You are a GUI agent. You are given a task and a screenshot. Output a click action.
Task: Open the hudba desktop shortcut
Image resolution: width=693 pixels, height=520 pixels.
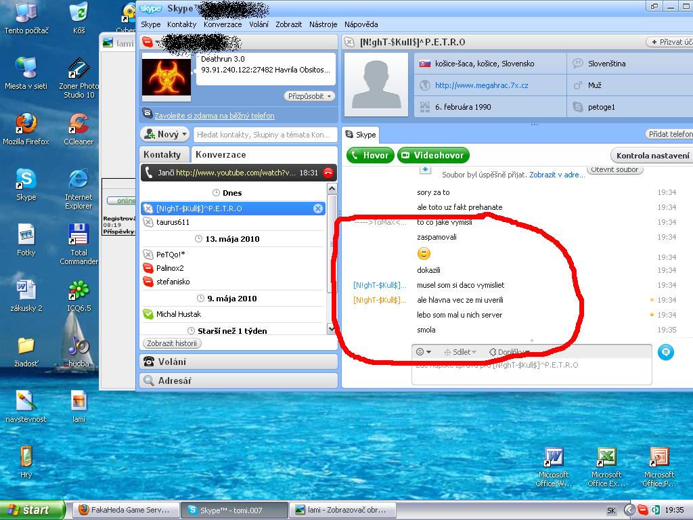[x=79, y=351]
